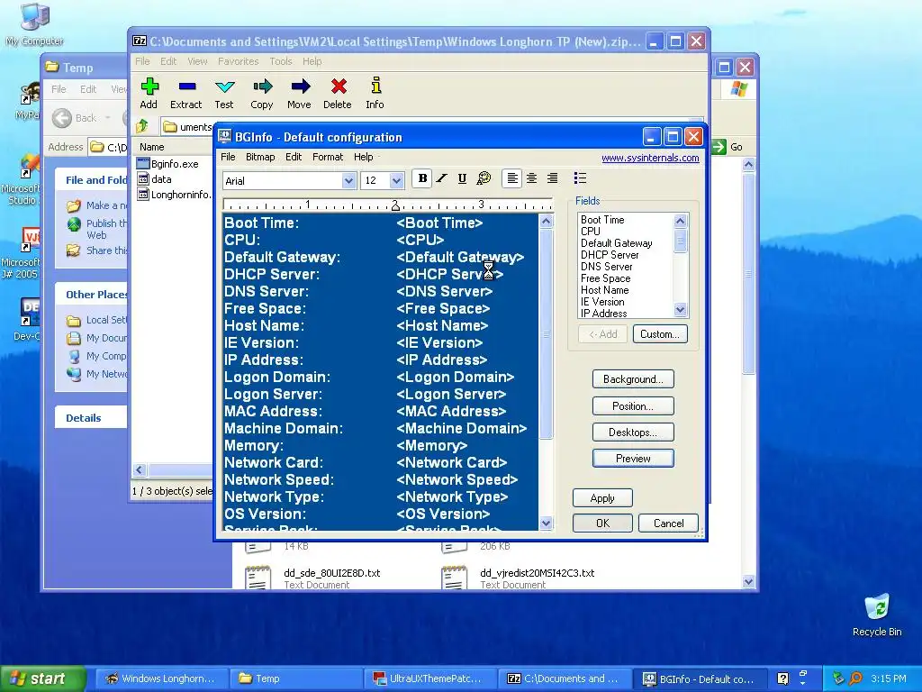The height and width of the screenshot is (692, 922).
Task: Click the Custom... button
Action: point(660,334)
